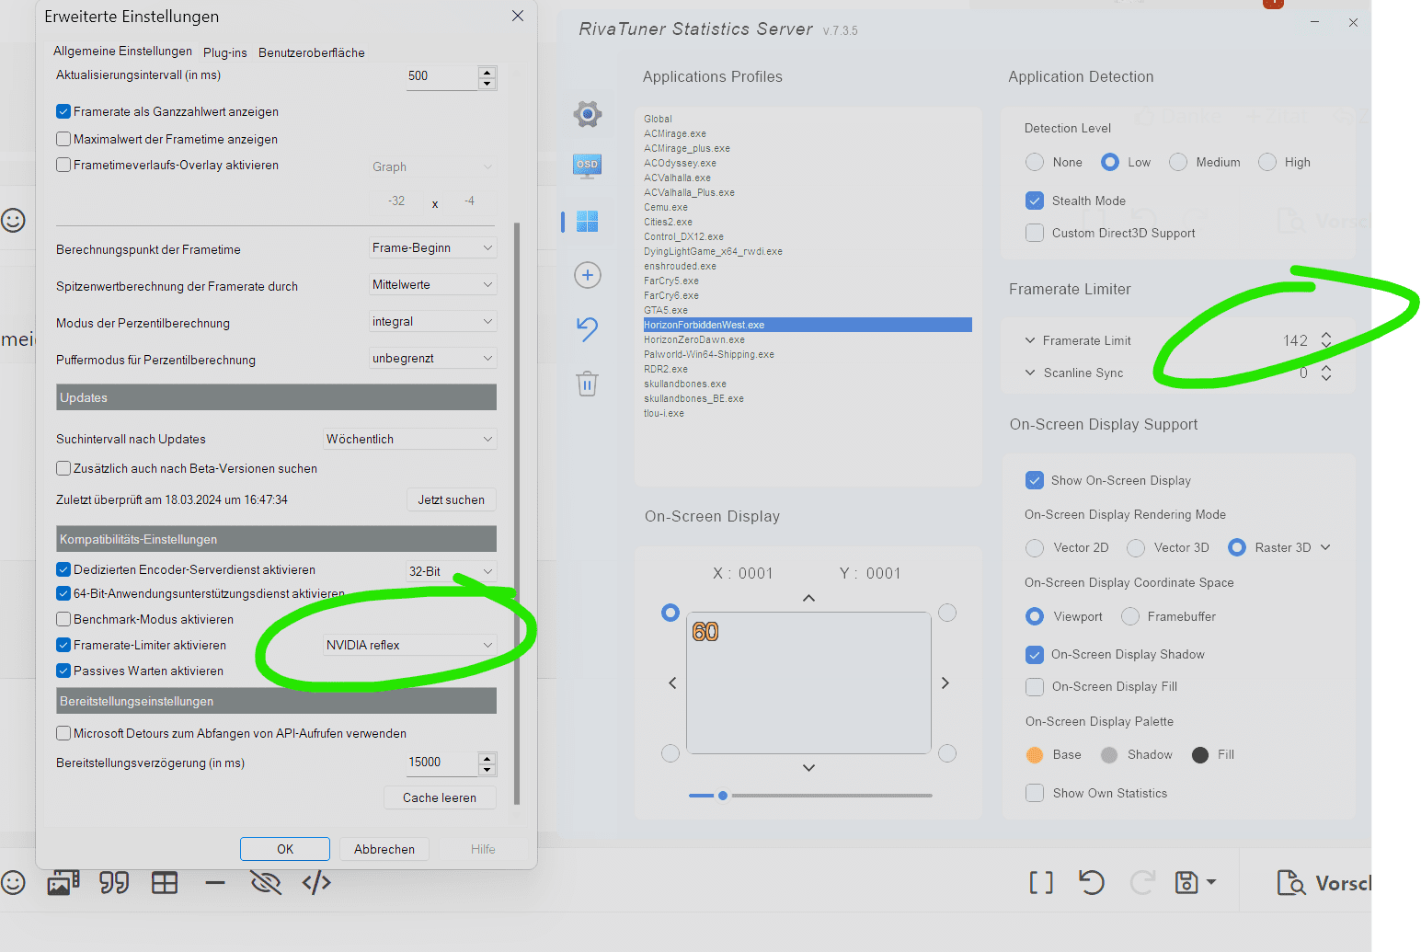Click Abbrechen to cancel dialog

tap(384, 849)
